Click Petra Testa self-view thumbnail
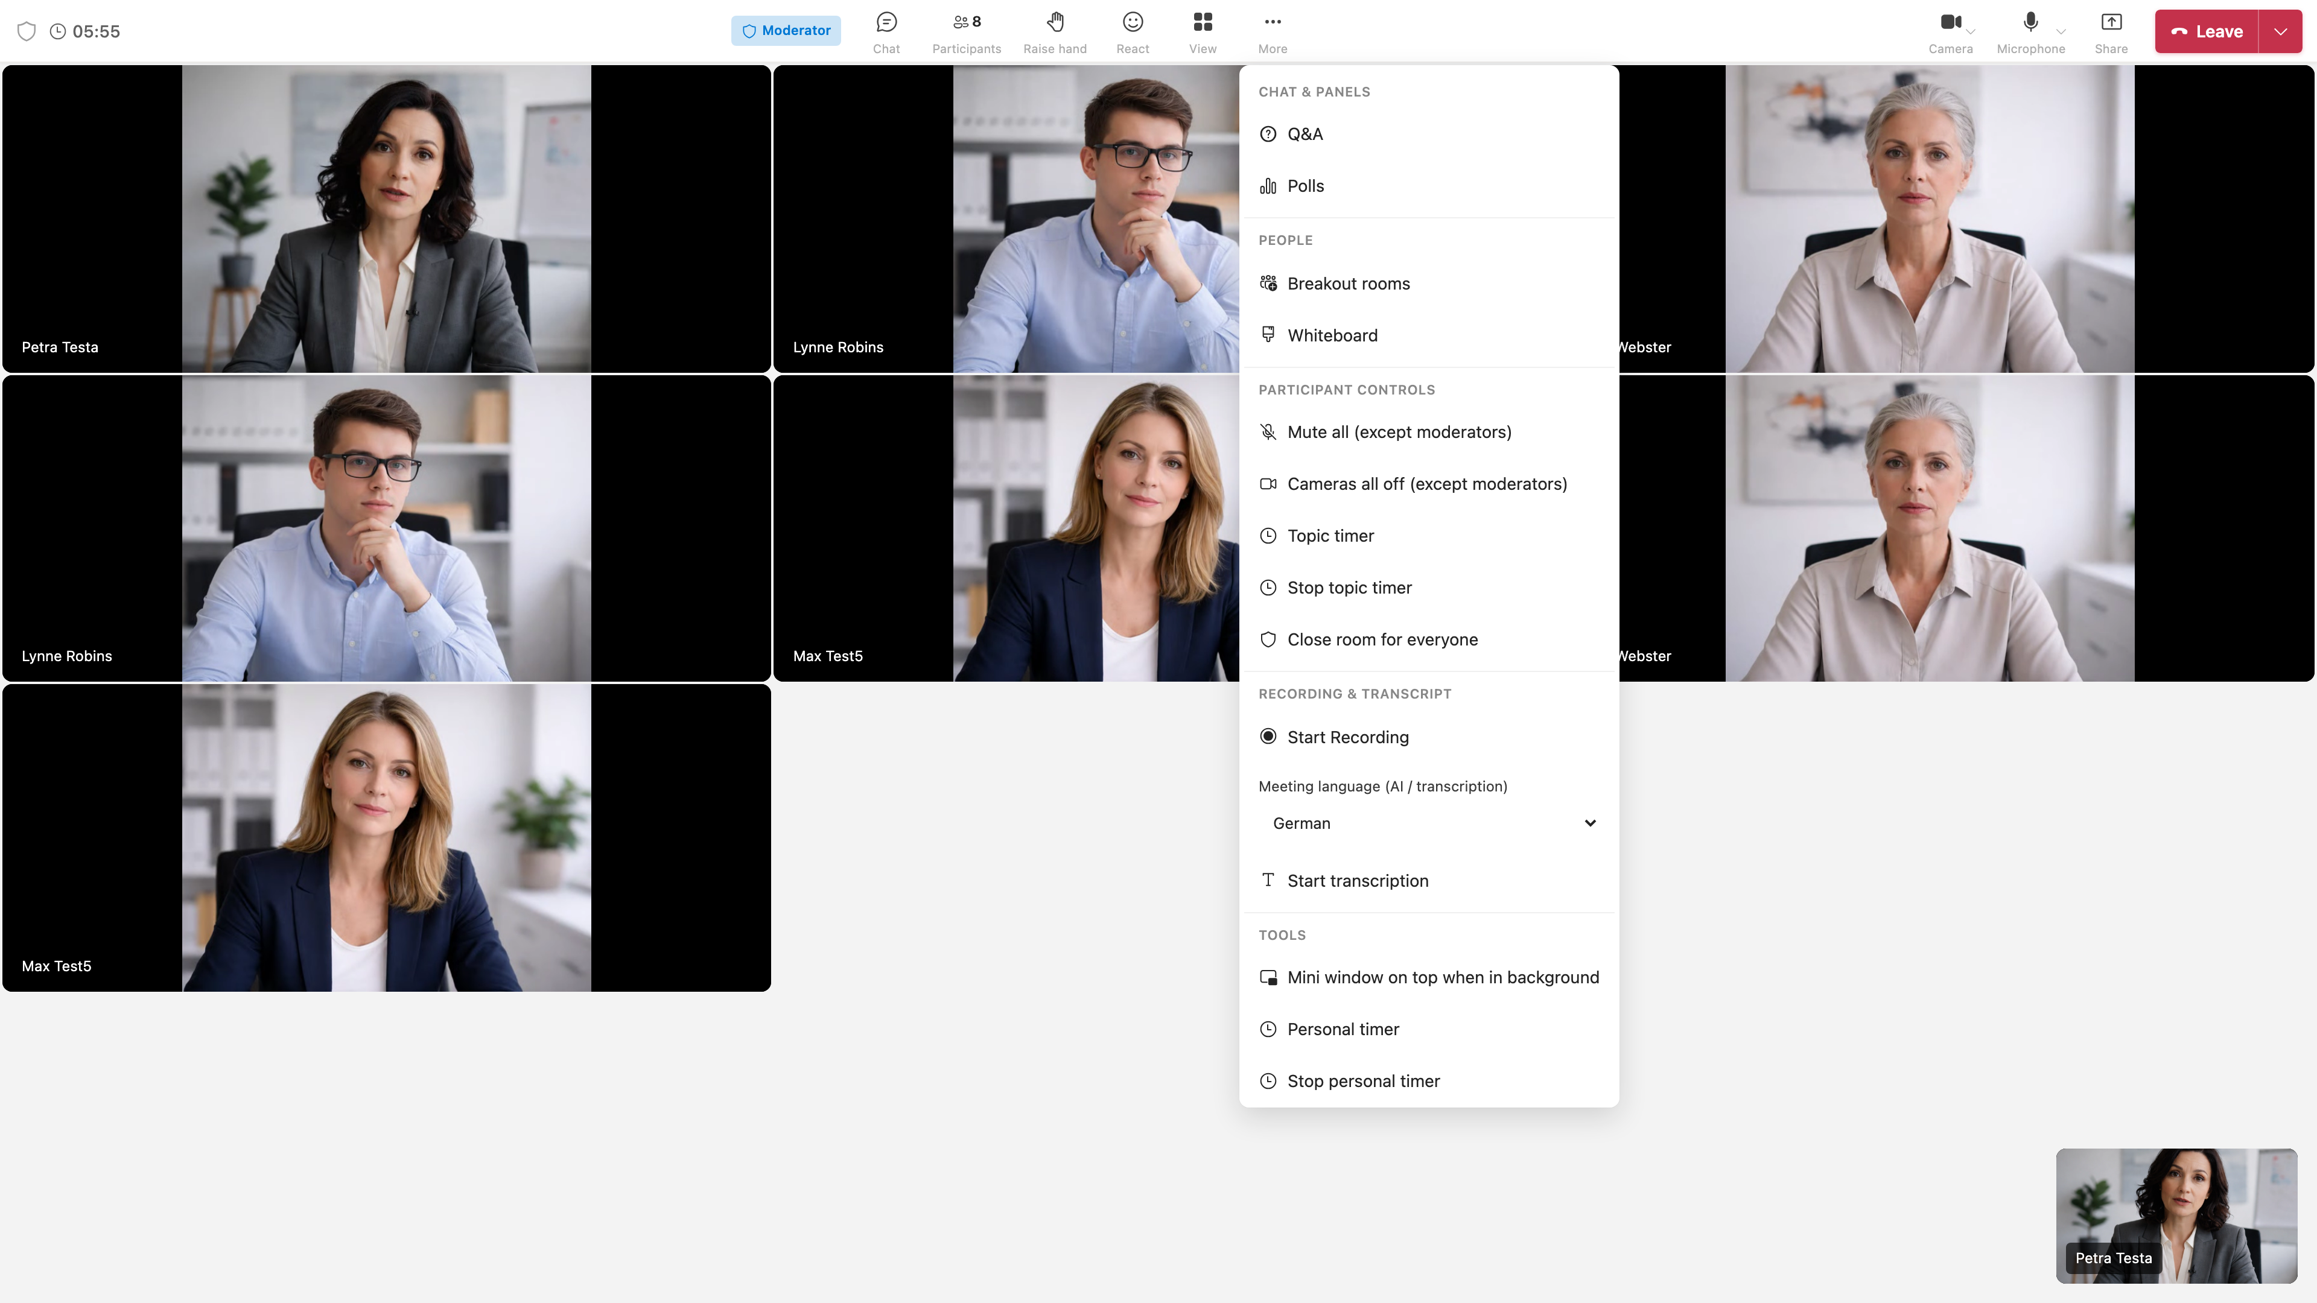2317x1303 pixels. tap(2176, 1216)
